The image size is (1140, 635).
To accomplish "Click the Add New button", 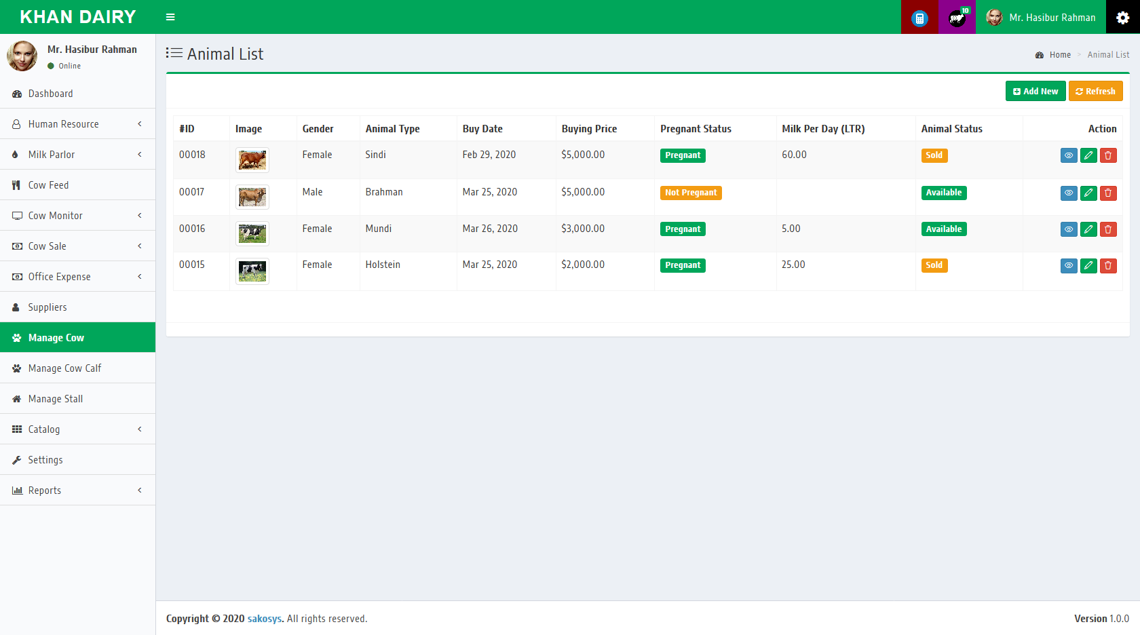I will 1035,91.
